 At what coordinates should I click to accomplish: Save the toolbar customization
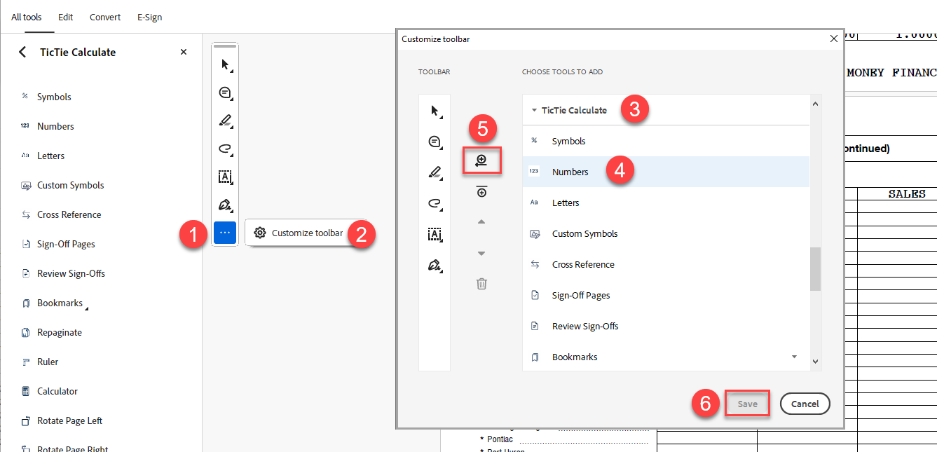(x=747, y=404)
